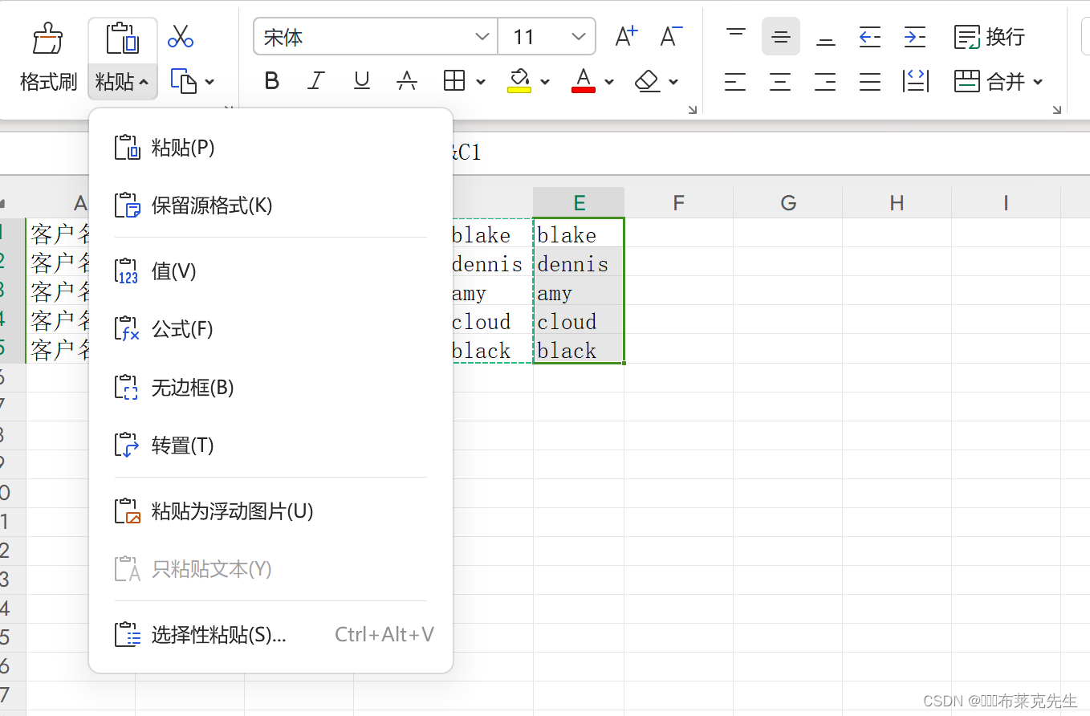Open the font settings dialog launcher
The width and height of the screenshot is (1090, 716).
[693, 110]
